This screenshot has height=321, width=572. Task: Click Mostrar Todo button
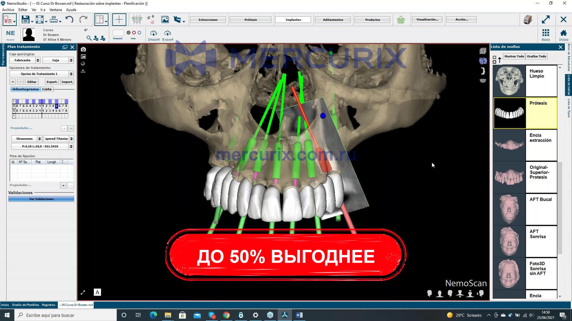coord(514,56)
